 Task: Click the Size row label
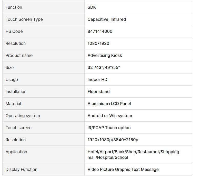pyautogui.click(x=9, y=67)
